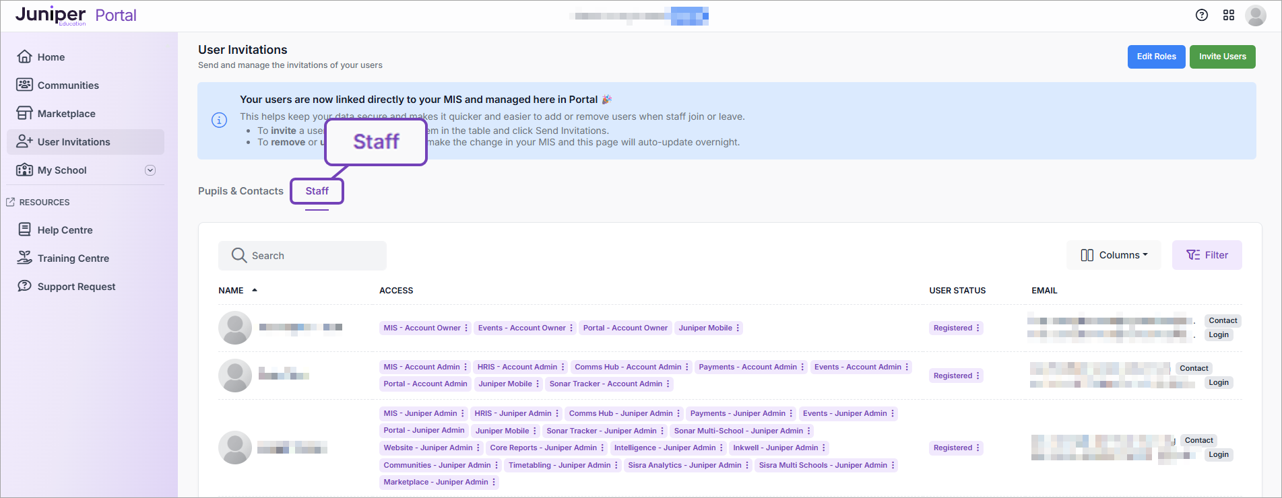This screenshot has width=1282, height=498.
Task: Click the Portal - Juniper Admin tag
Action: point(424,431)
